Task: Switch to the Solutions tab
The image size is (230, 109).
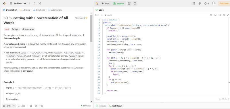Action: [x=39, y=10]
